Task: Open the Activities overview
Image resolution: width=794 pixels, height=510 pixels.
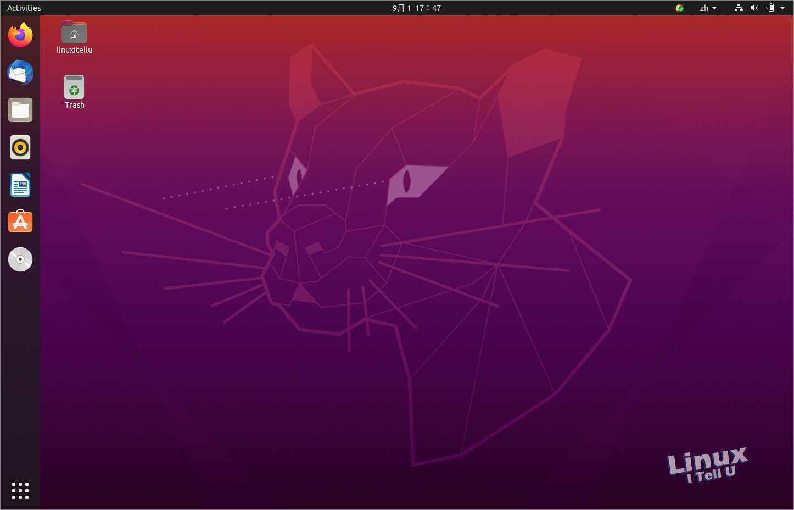Action: click(x=24, y=8)
